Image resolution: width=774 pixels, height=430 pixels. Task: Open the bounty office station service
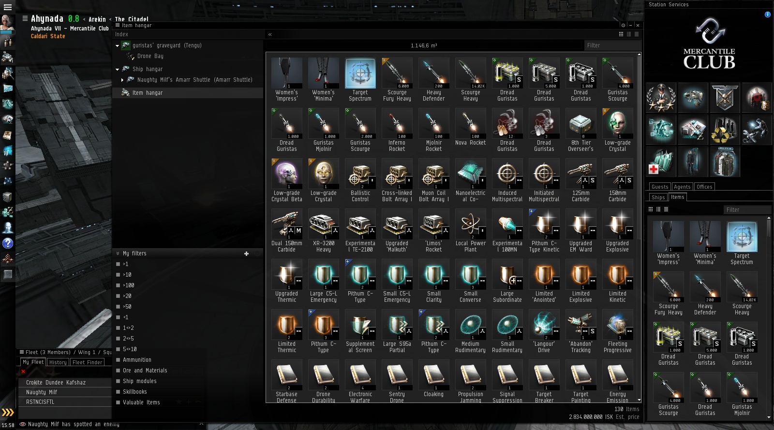tap(756, 97)
